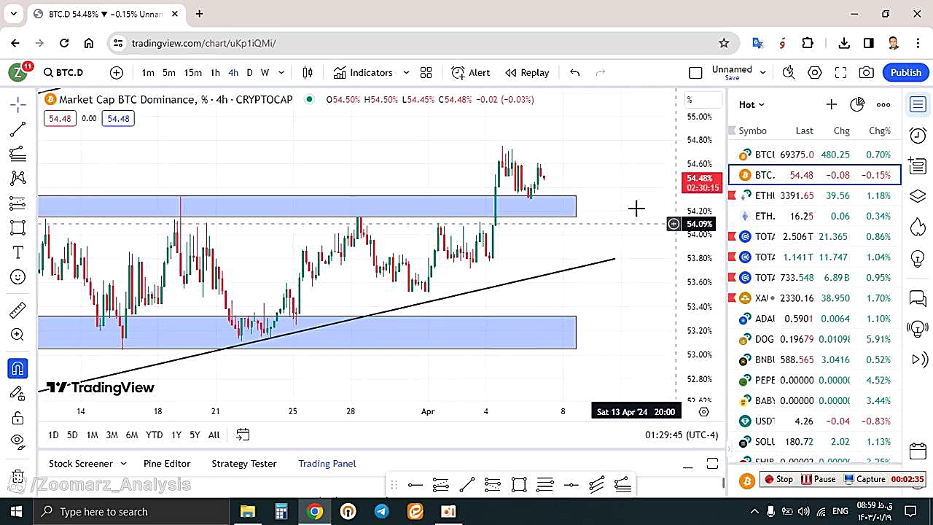This screenshot has height=525, width=933.
Task: Open the Strategy Tester tab
Action: point(244,464)
